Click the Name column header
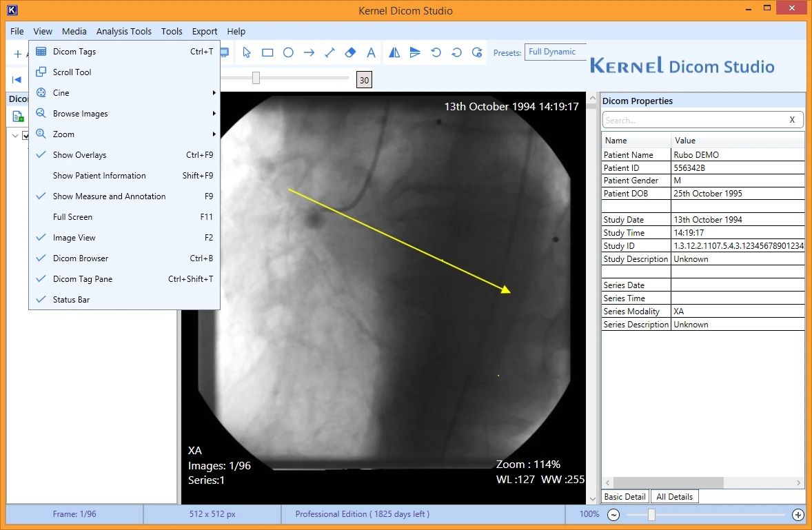Image resolution: width=812 pixels, height=530 pixels. (x=636, y=141)
